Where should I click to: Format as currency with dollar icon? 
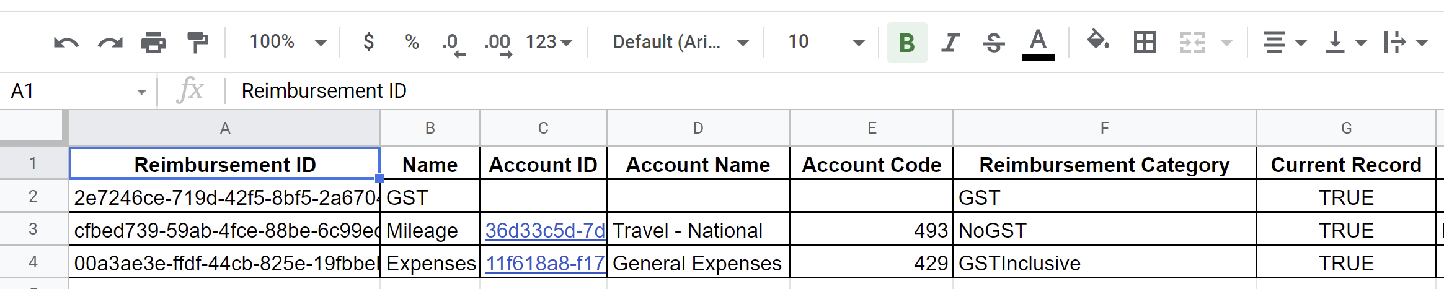coord(368,41)
